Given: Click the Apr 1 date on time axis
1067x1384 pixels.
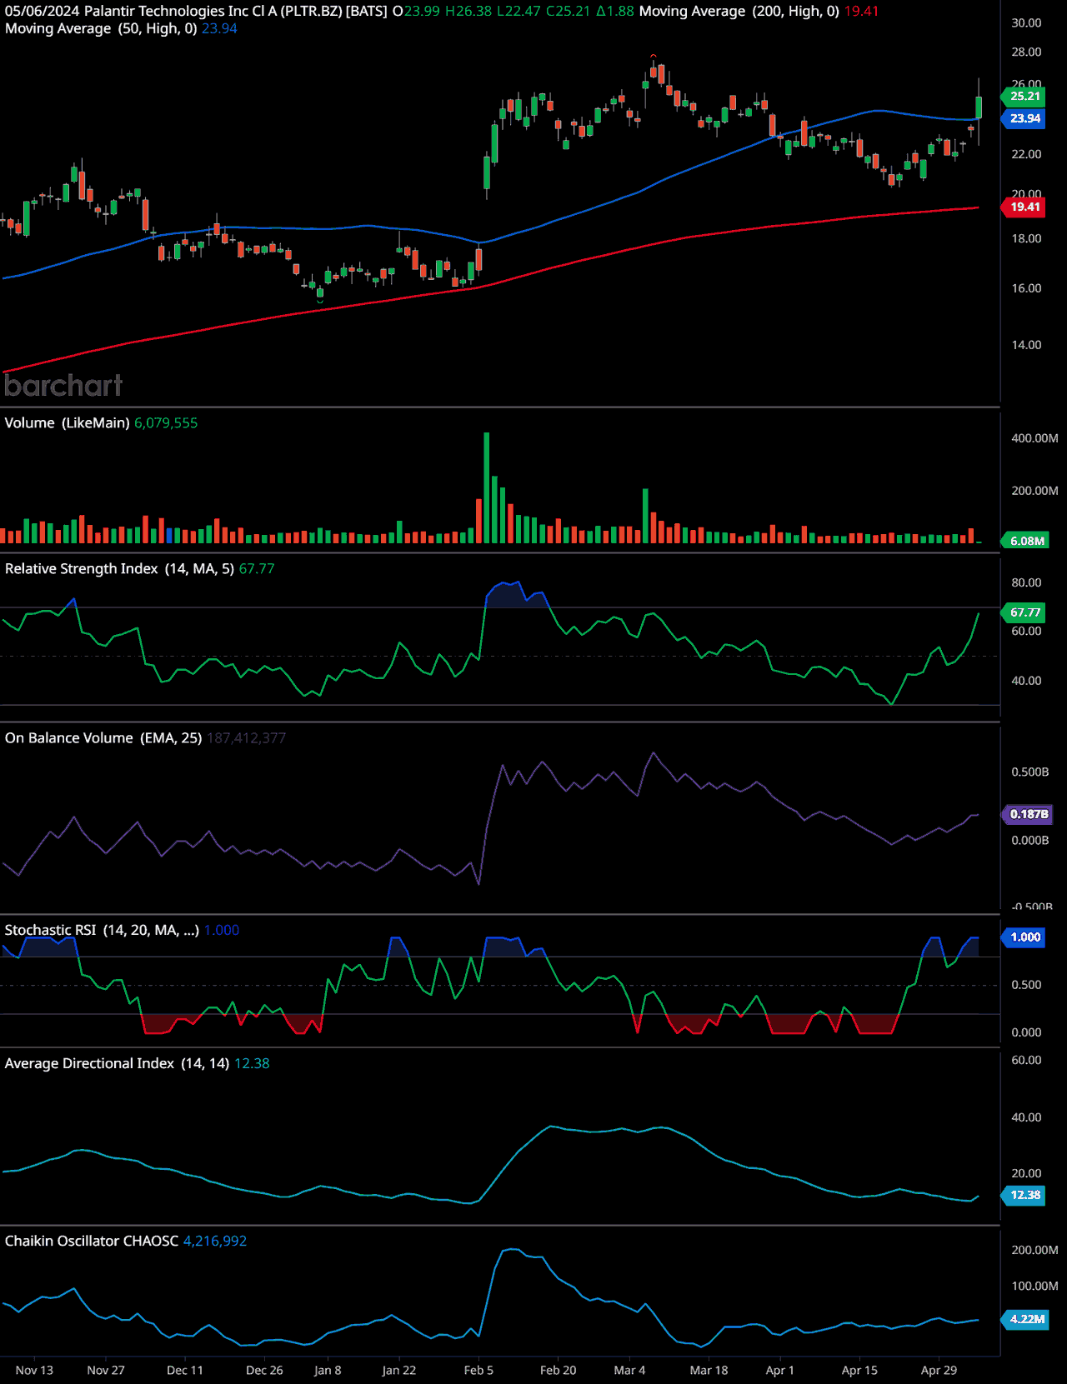Looking at the screenshot, I should [780, 1370].
